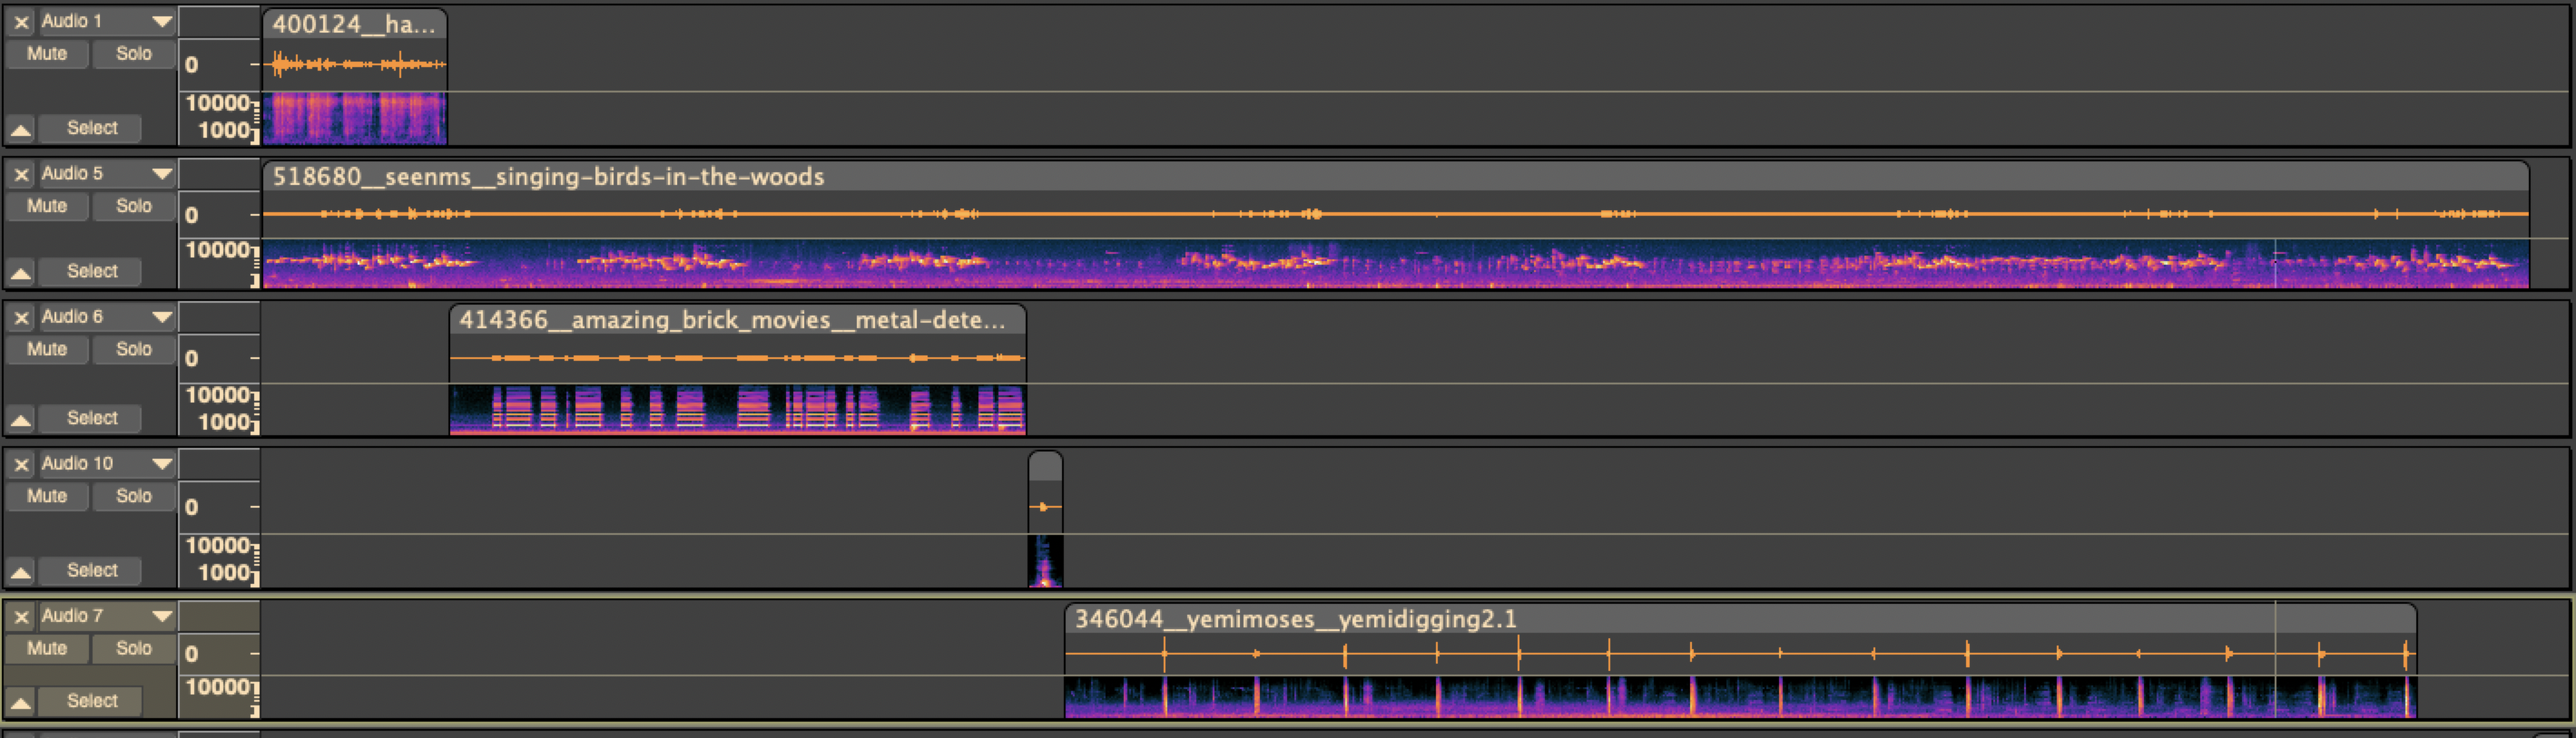This screenshot has width=2576, height=738.
Task: Mute the Audio 1 track
Action: (x=47, y=53)
